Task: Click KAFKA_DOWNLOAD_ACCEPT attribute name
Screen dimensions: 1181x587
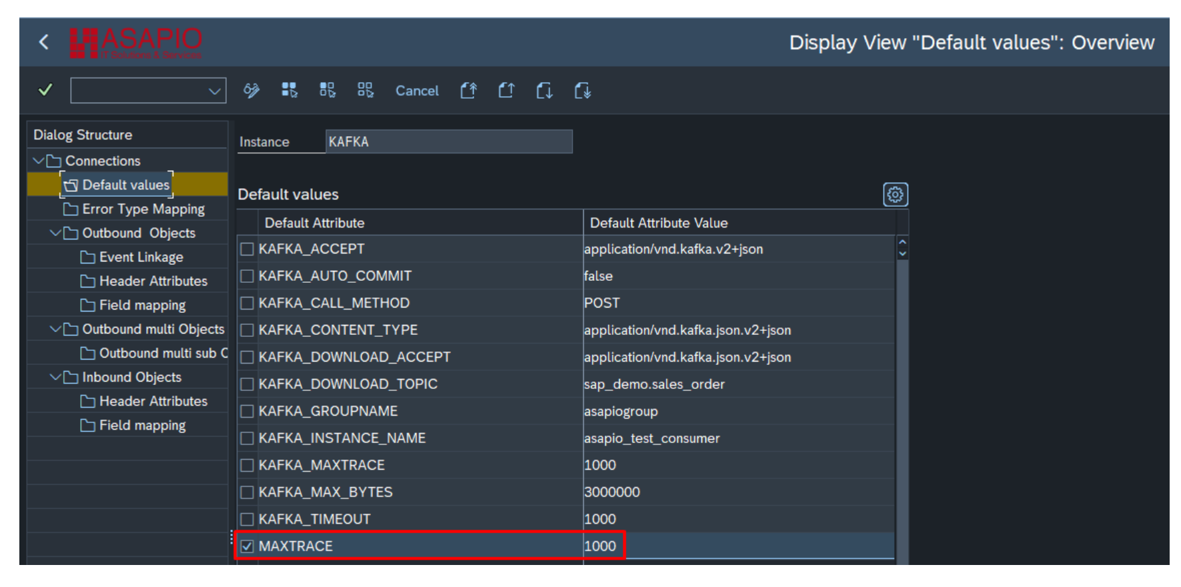Action: (x=354, y=357)
